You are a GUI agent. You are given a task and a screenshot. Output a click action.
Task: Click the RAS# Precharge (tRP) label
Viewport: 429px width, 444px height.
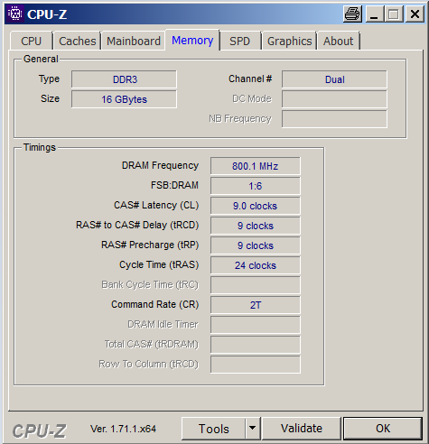tap(150, 245)
